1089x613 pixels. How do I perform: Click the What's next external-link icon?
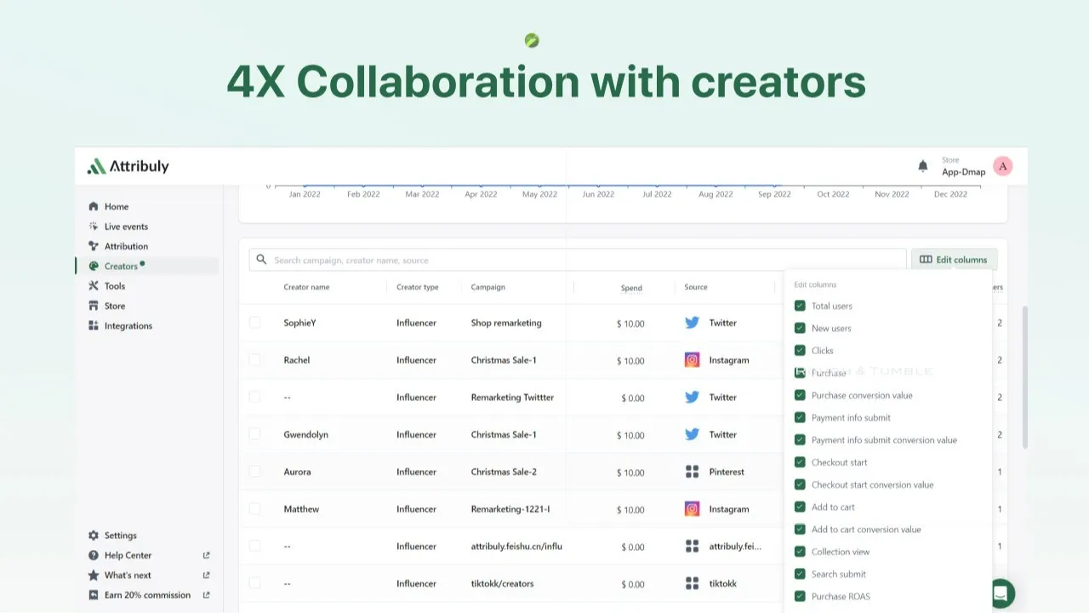(x=206, y=576)
